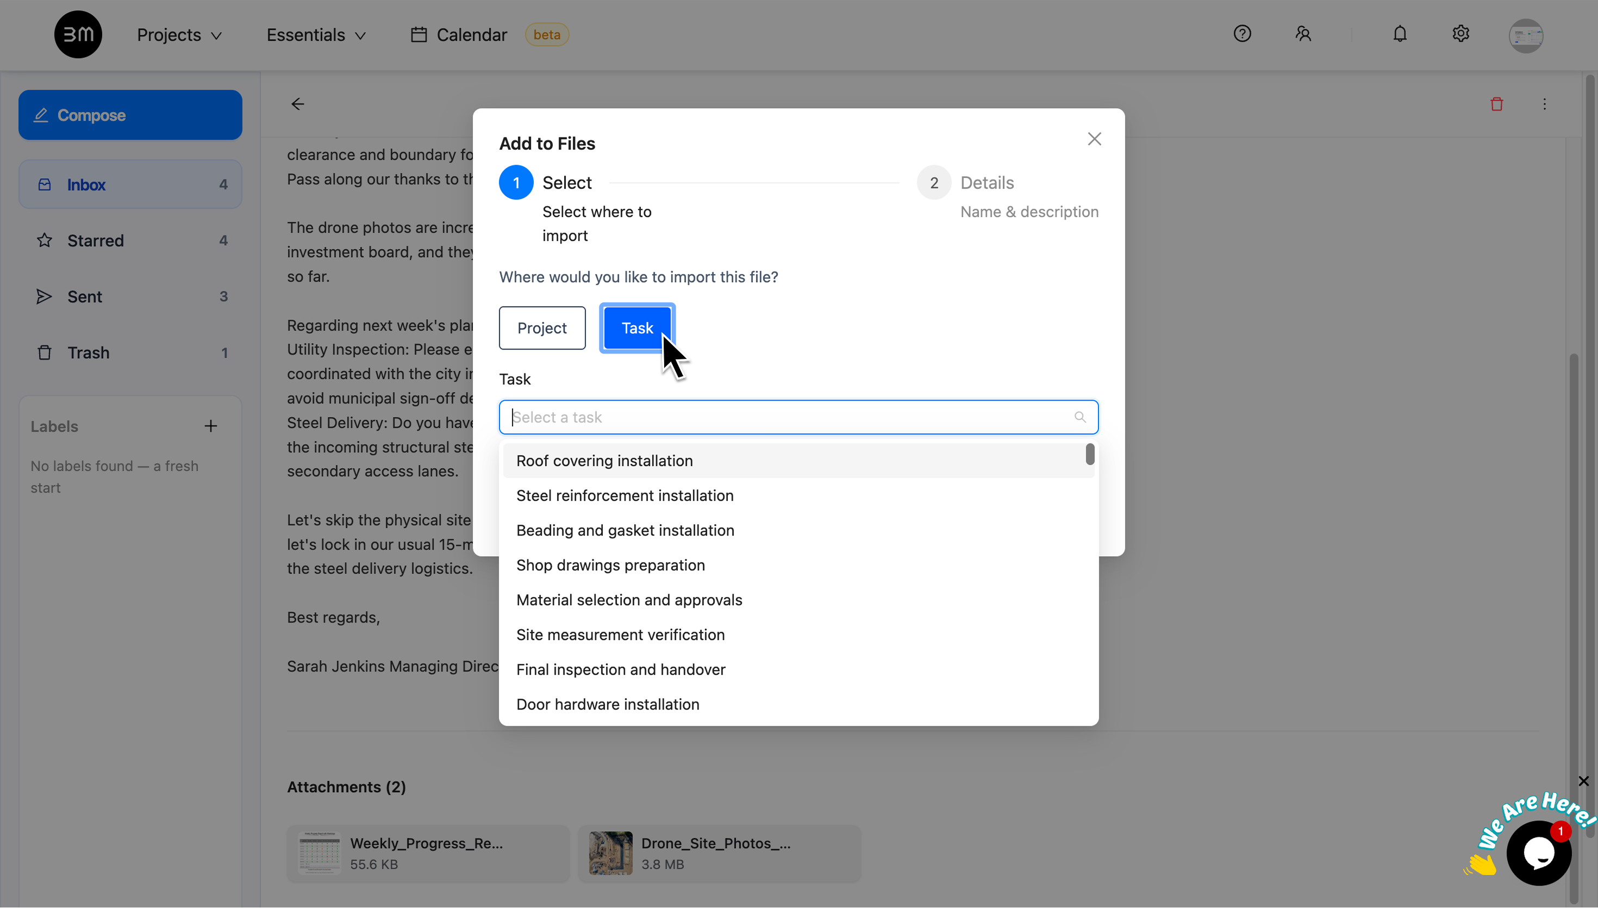Click the Compose button
This screenshot has width=1598, height=908.
130,115
